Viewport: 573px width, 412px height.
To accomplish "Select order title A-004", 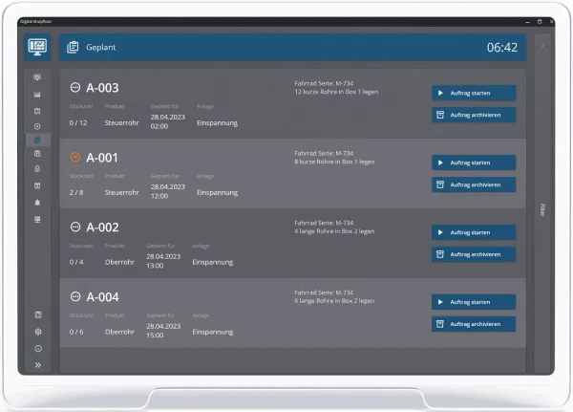I will pos(102,296).
